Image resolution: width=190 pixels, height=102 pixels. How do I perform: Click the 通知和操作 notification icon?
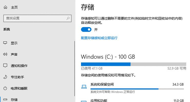tap(5, 66)
